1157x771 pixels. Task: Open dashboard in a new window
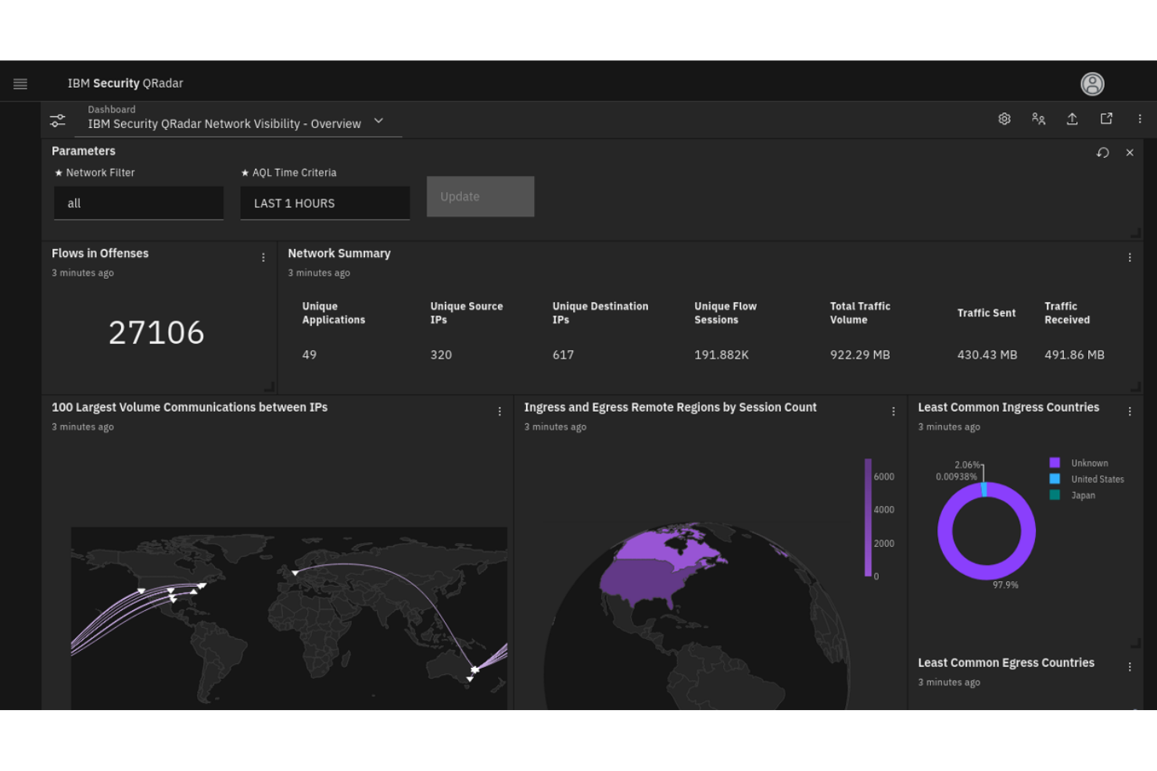coord(1106,118)
